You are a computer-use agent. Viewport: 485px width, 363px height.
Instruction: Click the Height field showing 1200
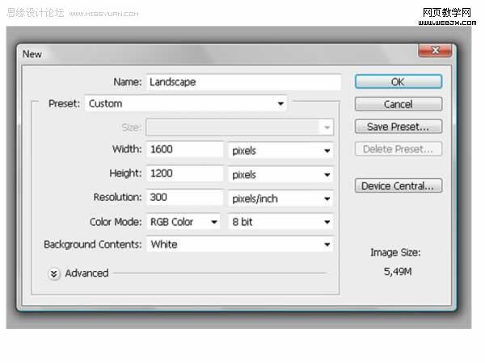[x=184, y=173]
